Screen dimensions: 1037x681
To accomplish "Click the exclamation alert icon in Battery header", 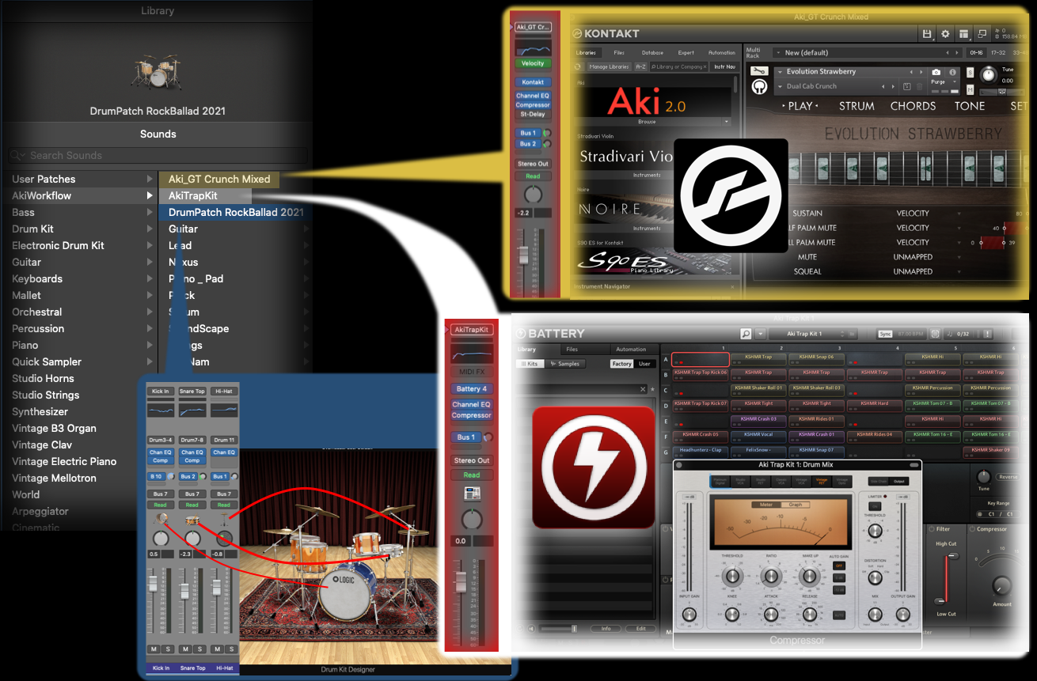I will [987, 334].
